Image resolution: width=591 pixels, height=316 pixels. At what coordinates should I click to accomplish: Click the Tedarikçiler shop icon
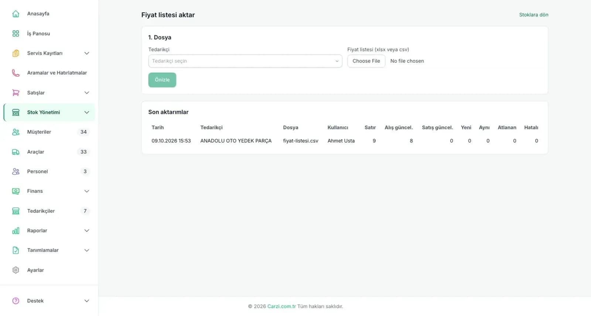(16, 211)
